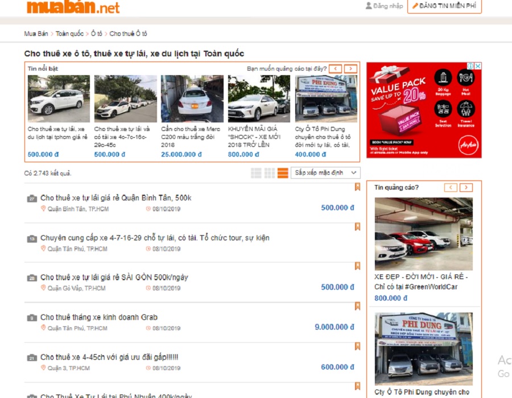The width and height of the screenshot is (512, 398).
Task: Click photo count icon of Grab listing
Action: coord(32,318)
